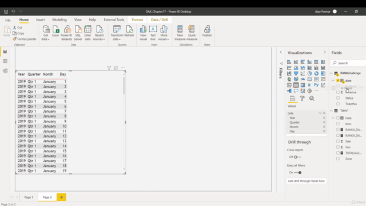Select the R script visual
This screenshot has height=206, width=366.
(x=309, y=85)
